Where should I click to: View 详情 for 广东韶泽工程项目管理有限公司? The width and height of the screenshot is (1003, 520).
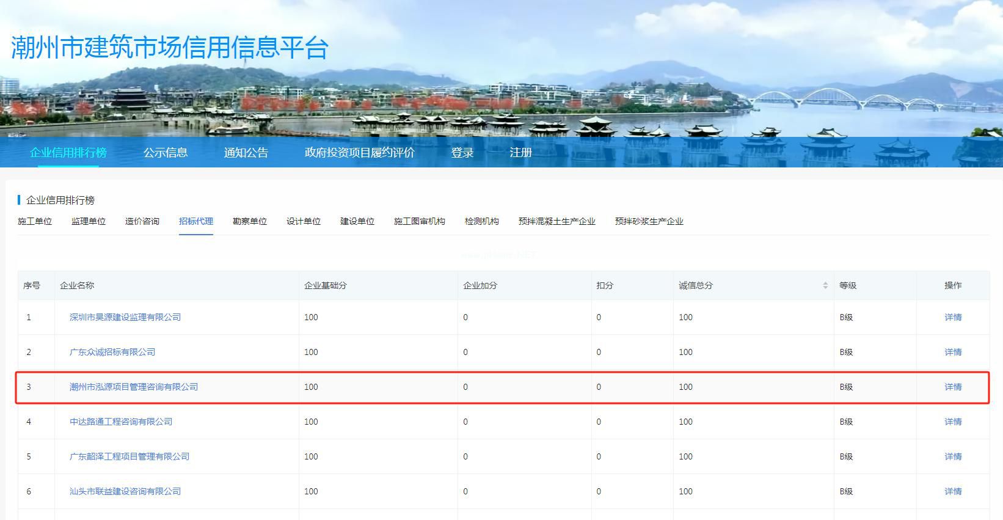(x=953, y=456)
